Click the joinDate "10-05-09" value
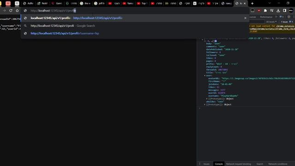Image resolution: width=295 pixels, height=166 pixels. coord(226,84)
